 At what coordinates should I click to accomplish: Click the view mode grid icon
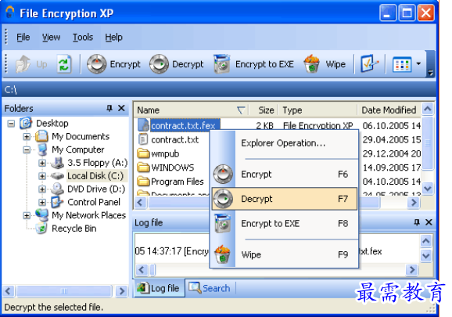[402, 64]
